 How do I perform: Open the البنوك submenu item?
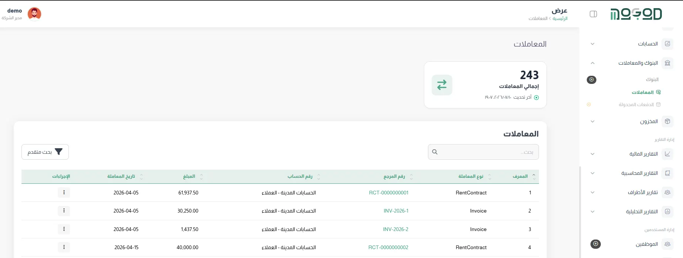(652, 79)
